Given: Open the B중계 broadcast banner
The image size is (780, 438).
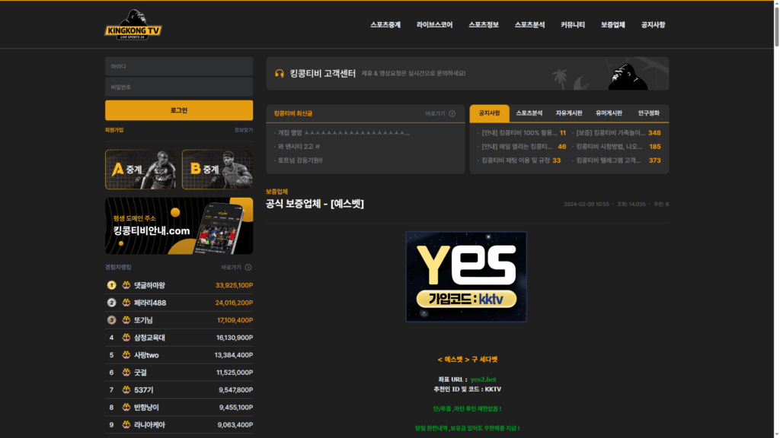Looking at the screenshot, I should [x=217, y=169].
